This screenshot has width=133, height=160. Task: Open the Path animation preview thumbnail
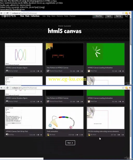click(65, 118)
